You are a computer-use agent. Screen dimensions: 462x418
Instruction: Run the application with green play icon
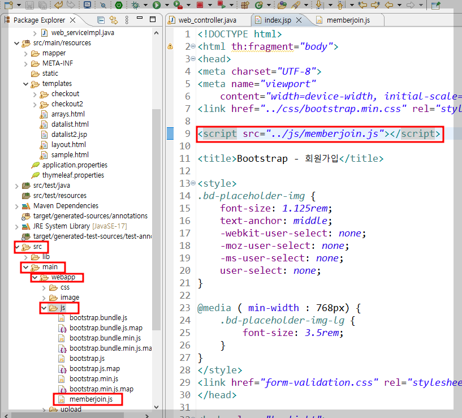coord(157,5)
